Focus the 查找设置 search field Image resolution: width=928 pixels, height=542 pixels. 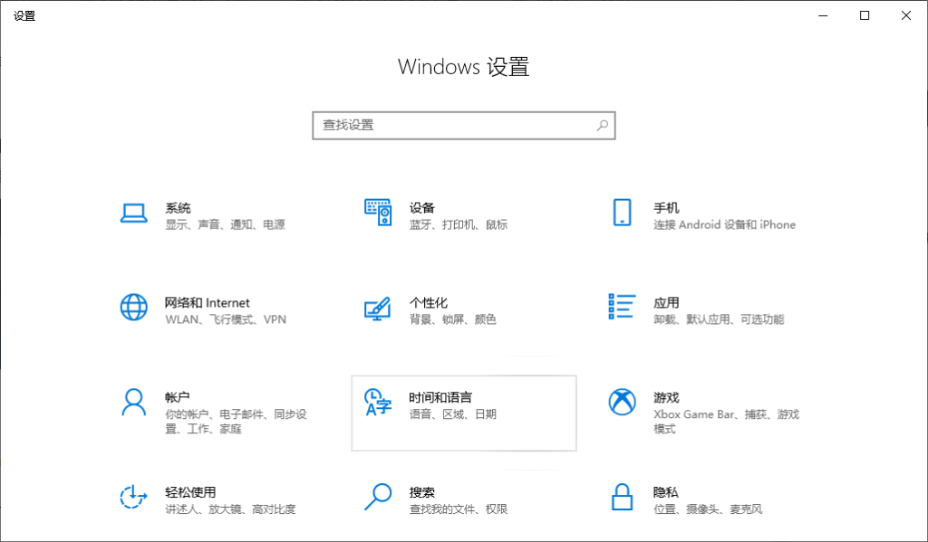pos(464,125)
